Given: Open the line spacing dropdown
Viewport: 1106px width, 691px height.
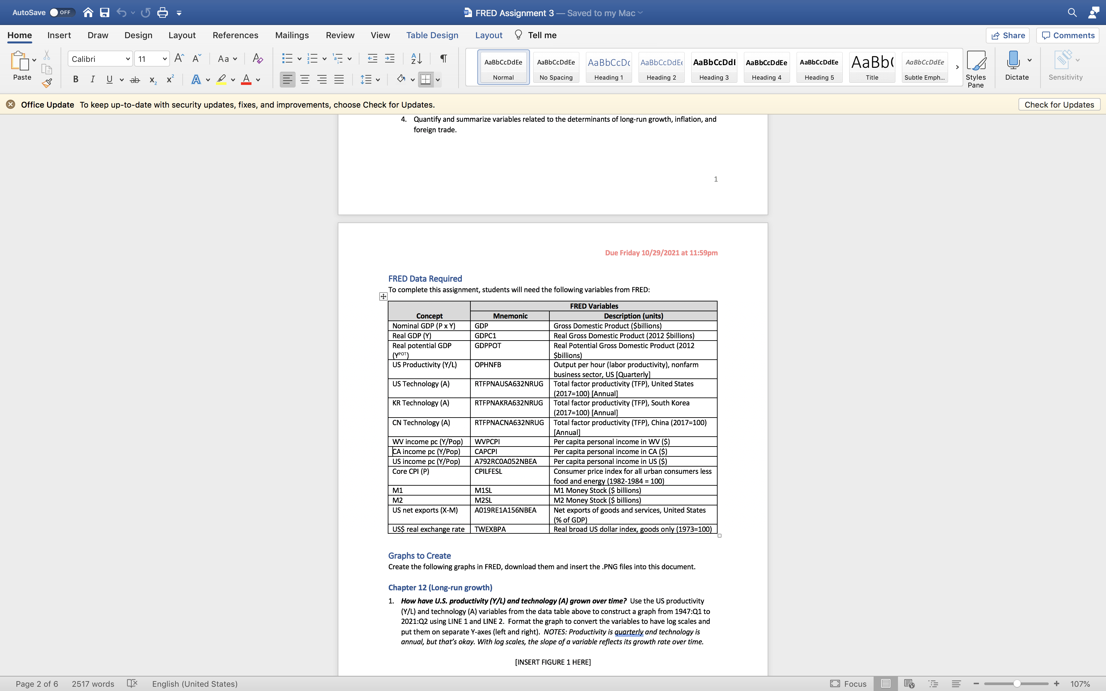Looking at the screenshot, I should [378, 79].
